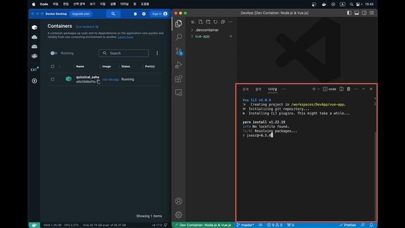Click Add Extensions plus icon in Docker

point(34,81)
